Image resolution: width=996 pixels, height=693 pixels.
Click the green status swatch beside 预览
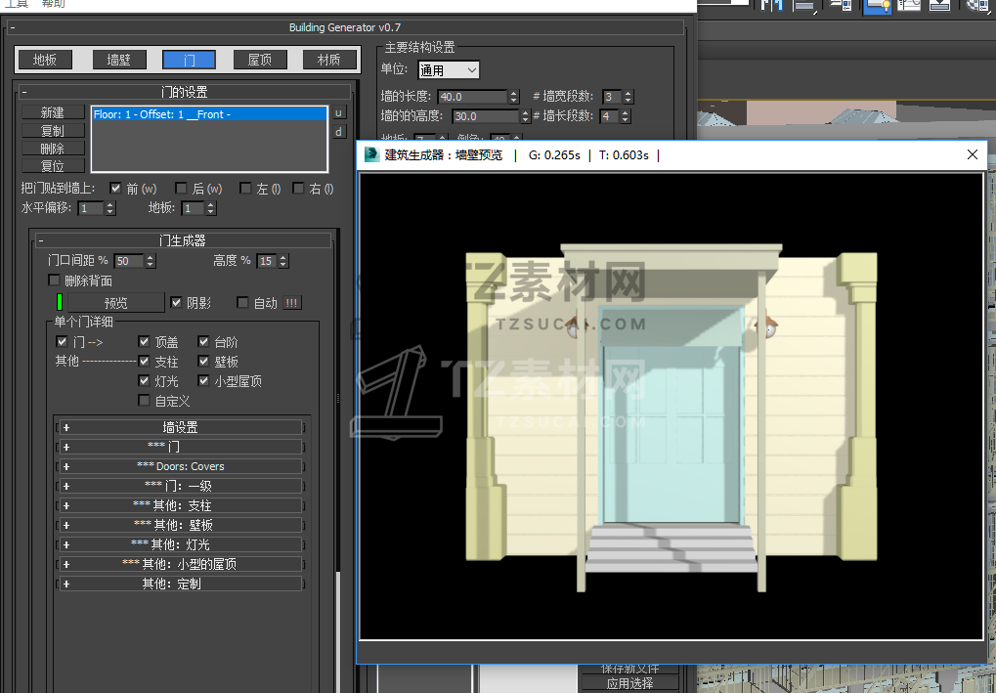click(60, 303)
